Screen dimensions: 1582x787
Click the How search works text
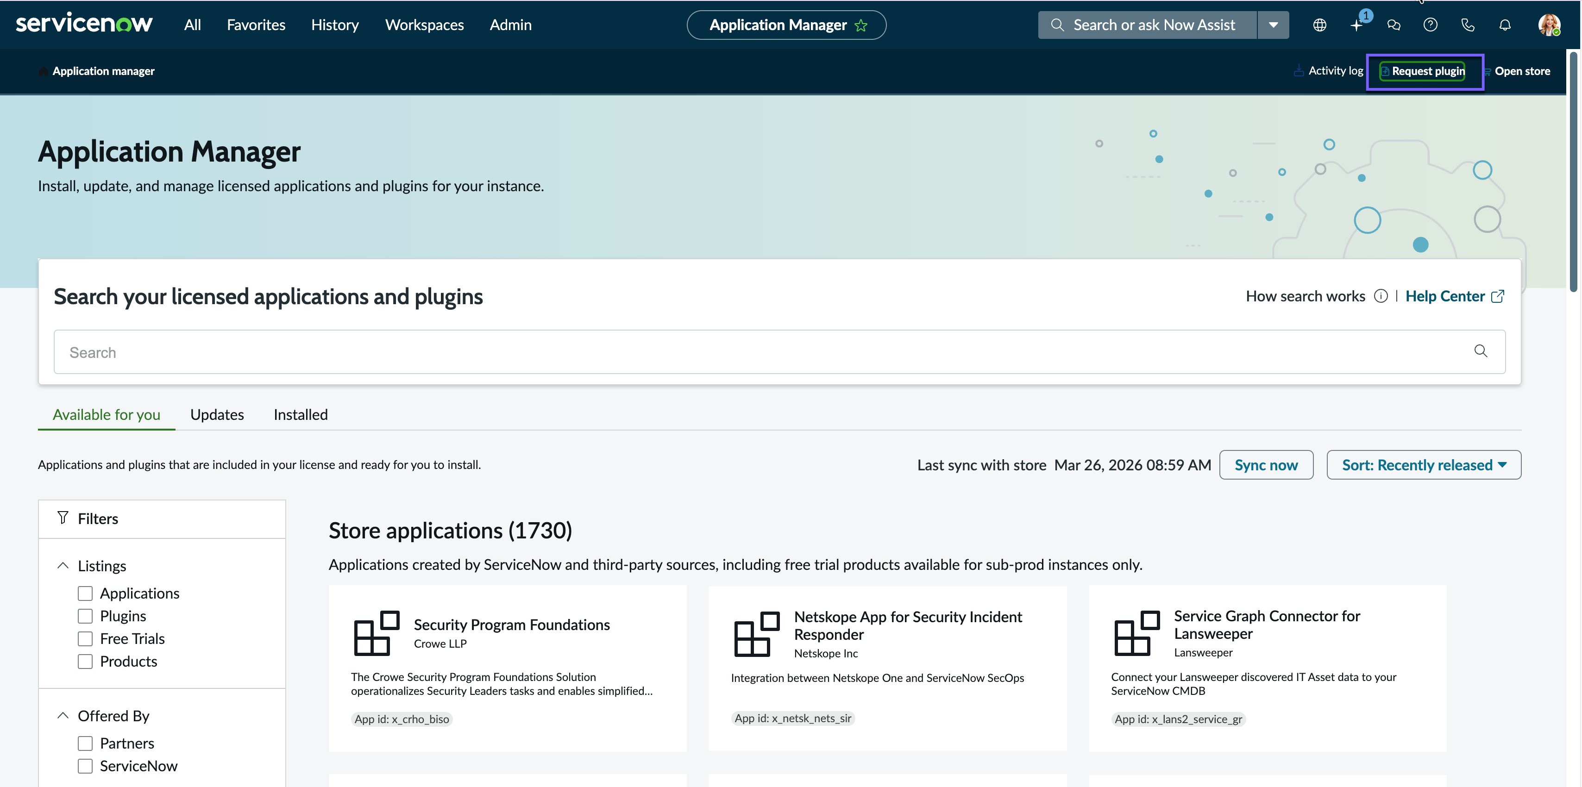point(1305,296)
